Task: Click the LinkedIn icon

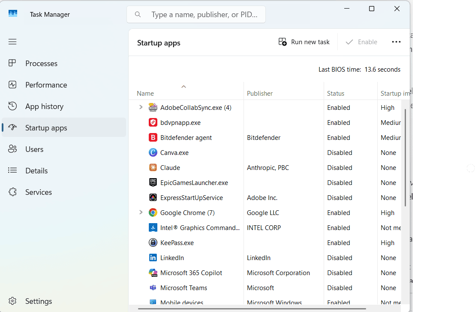Action: click(x=153, y=257)
